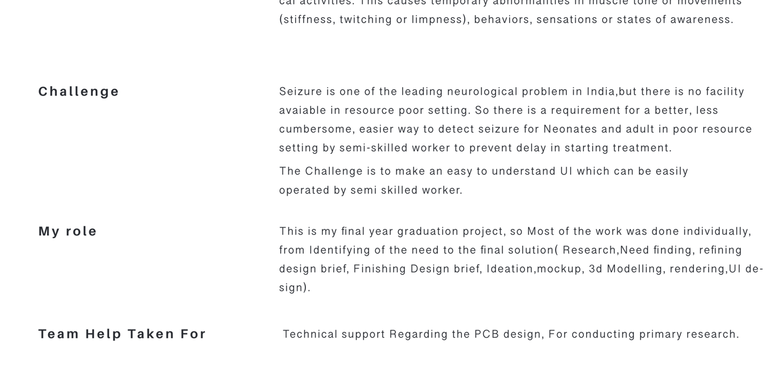Click the line starting '(stiffness, twitching or limpness)'
Screen dimensions: 770x384
click(x=506, y=20)
